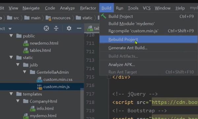The image size is (198, 119).
Task: Click the resources folder breadcrumb icon
Action: point(48,18)
